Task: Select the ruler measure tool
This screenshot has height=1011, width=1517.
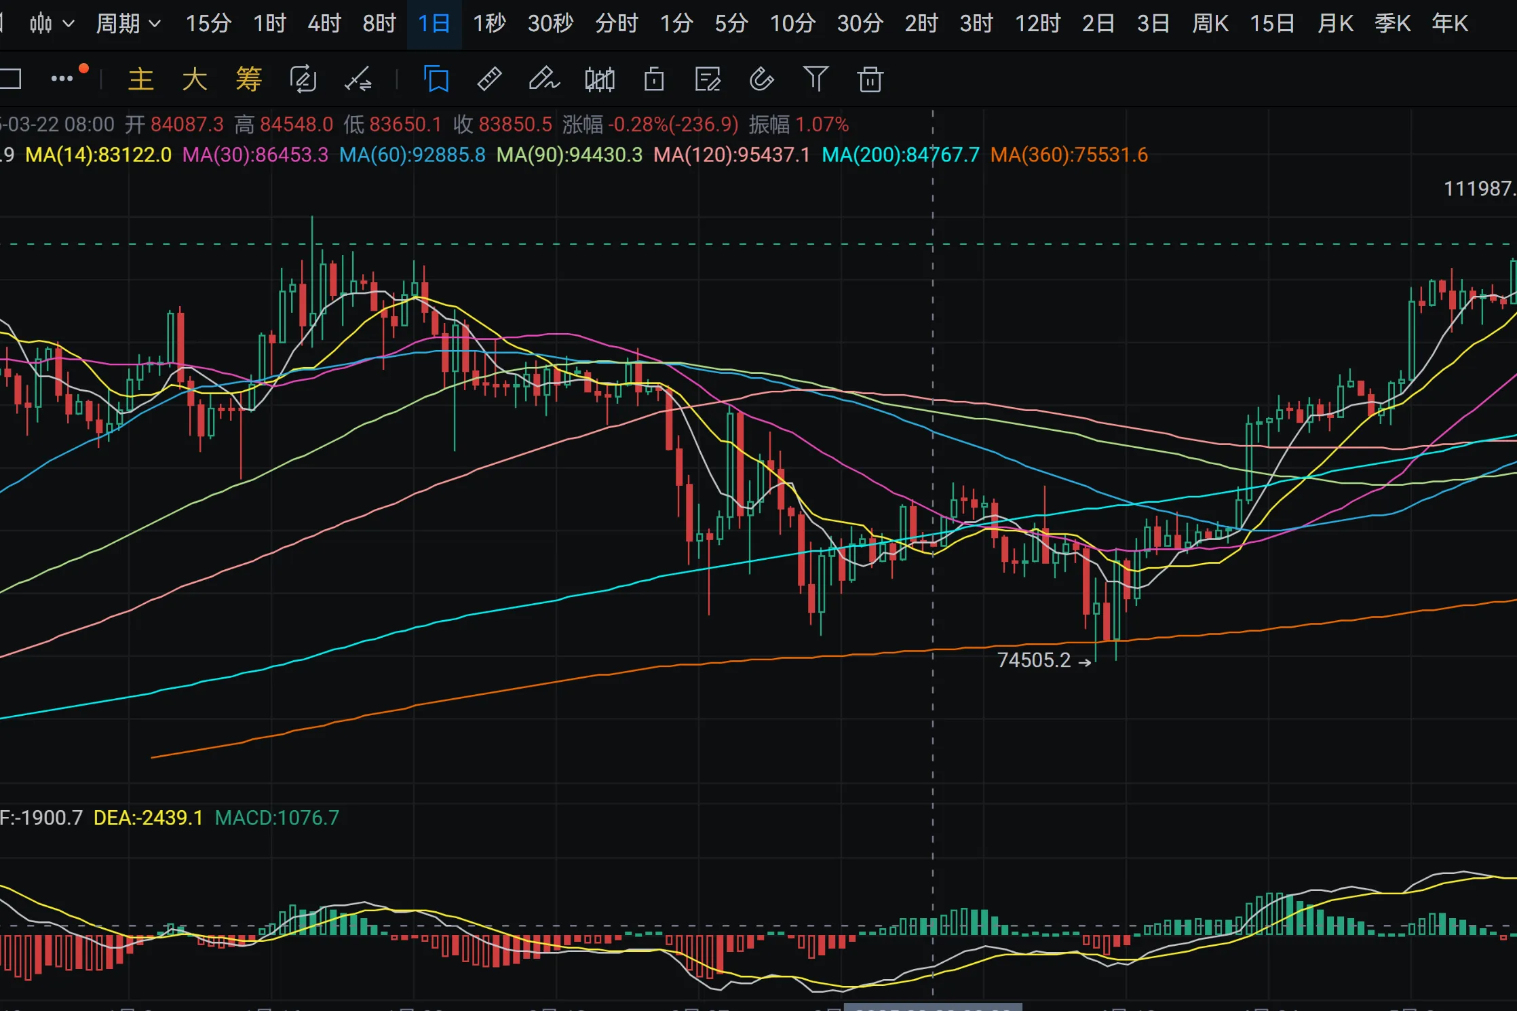Action: tap(489, 79)
